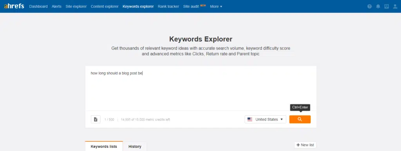Expand the More menu
The image size is (401, 151).
pyautogui.click(x=216, y=6)
